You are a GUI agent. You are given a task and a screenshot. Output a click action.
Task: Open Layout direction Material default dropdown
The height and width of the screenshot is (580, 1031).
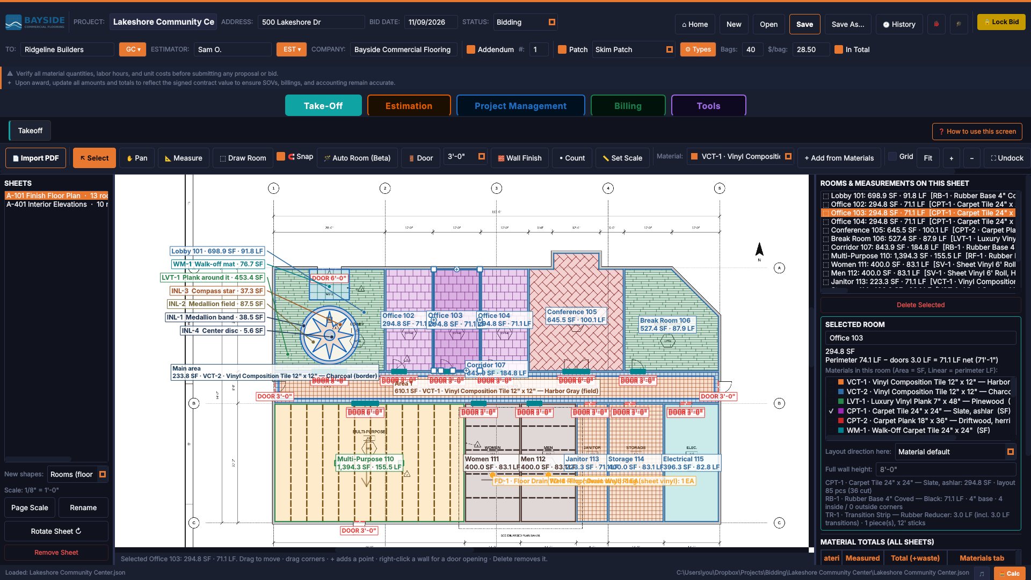pos(955,452)
